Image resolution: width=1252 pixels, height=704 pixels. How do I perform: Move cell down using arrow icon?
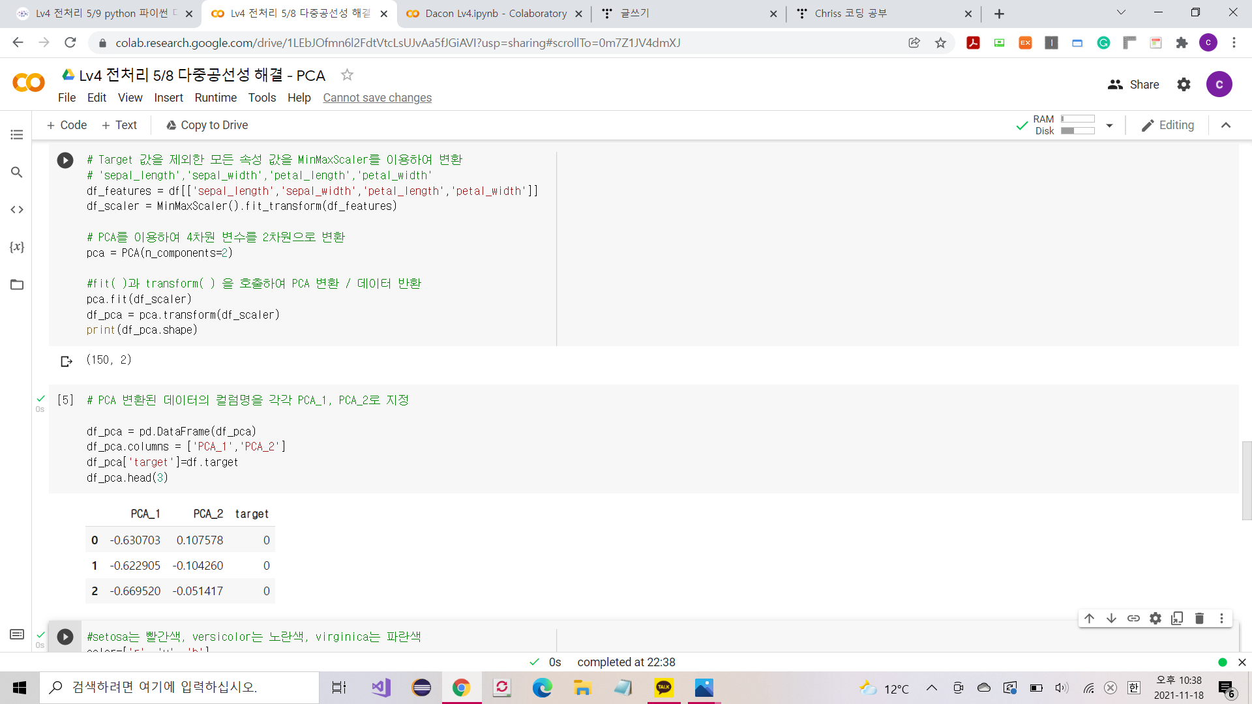point(1111,619)
